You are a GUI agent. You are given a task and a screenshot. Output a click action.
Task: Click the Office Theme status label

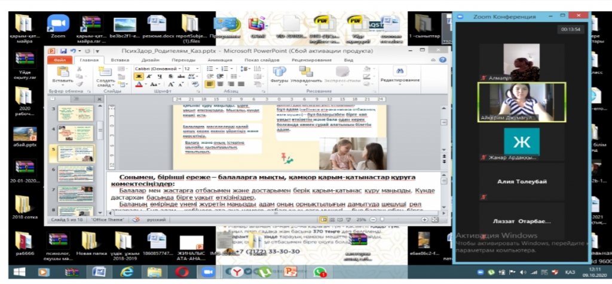108,220
